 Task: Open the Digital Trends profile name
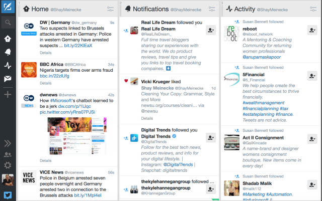click(x=156, y=136)
